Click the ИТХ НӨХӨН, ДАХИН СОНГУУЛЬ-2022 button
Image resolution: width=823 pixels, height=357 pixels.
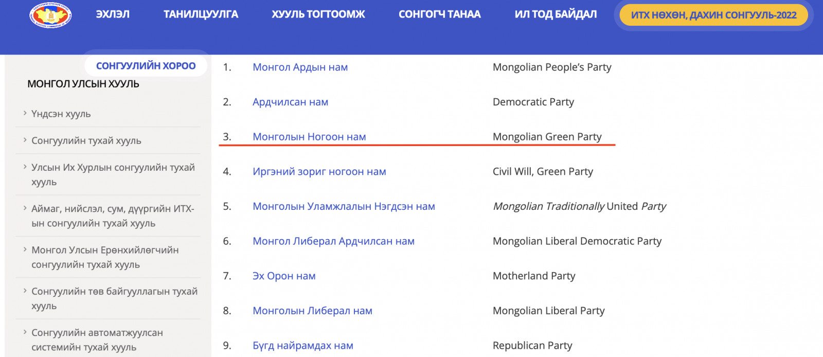713,15
